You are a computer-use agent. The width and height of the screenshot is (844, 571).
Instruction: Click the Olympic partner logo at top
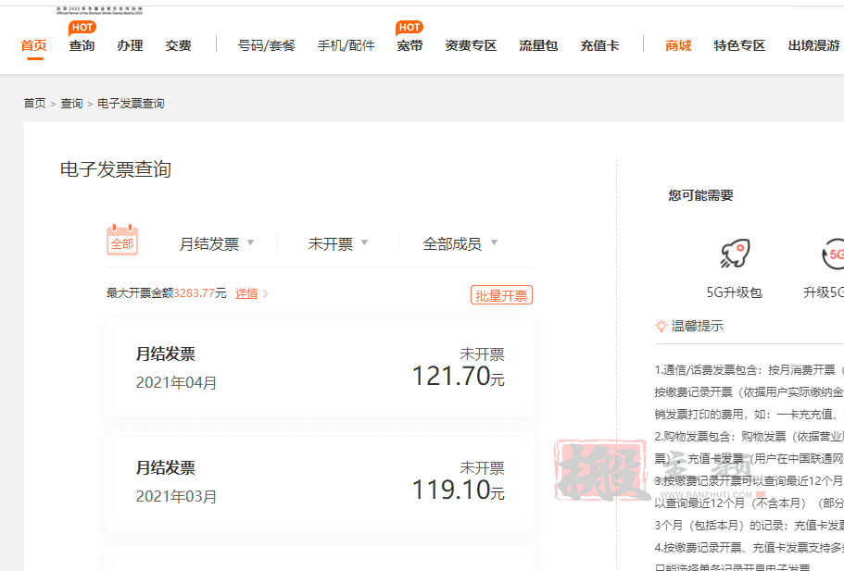pyautogui.click(x=99, y=10)
